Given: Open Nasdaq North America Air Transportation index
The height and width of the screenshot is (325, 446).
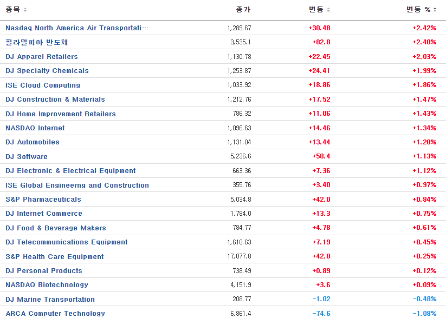Looking at the screenshot, I should pyautogui.click(x=77, y=28).
